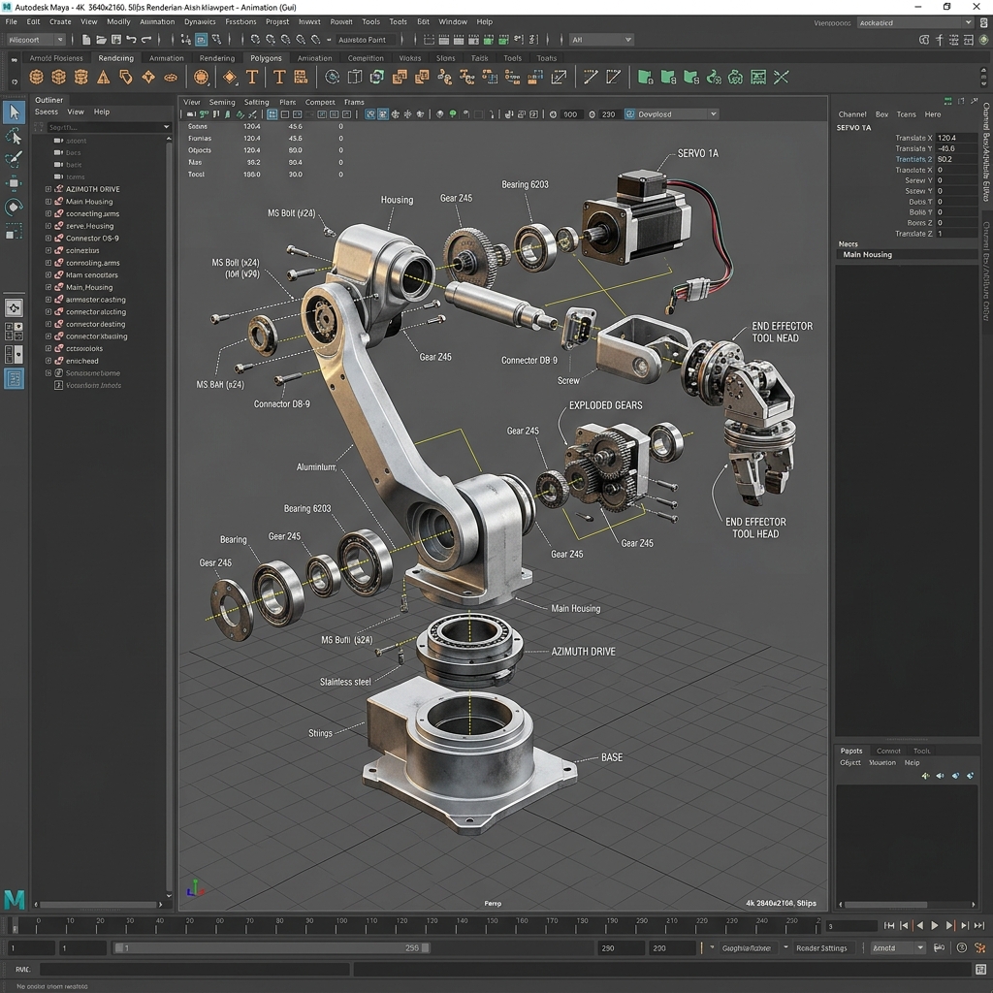The image size is (993, 993).
Task: Play the animation forward
Action: (935, 925)
